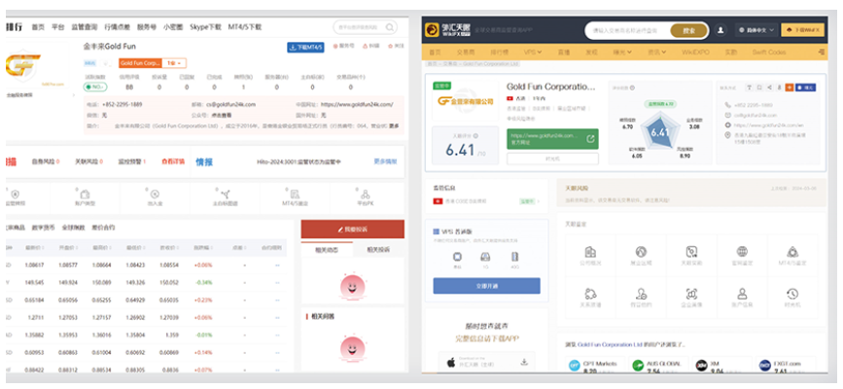The height and width of the screenshot is (389, 843).
Task: Open company profile icon in WikiFX grid
Action: click(590, 251)
